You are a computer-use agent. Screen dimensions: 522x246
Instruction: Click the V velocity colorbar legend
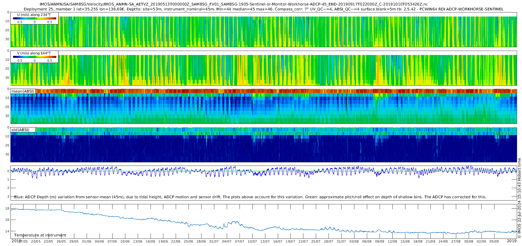pos(35,57)
